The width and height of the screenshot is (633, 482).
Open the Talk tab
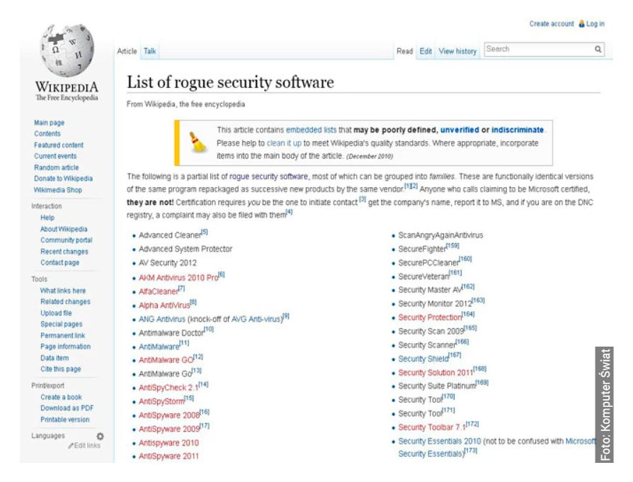tap(150, 51)
